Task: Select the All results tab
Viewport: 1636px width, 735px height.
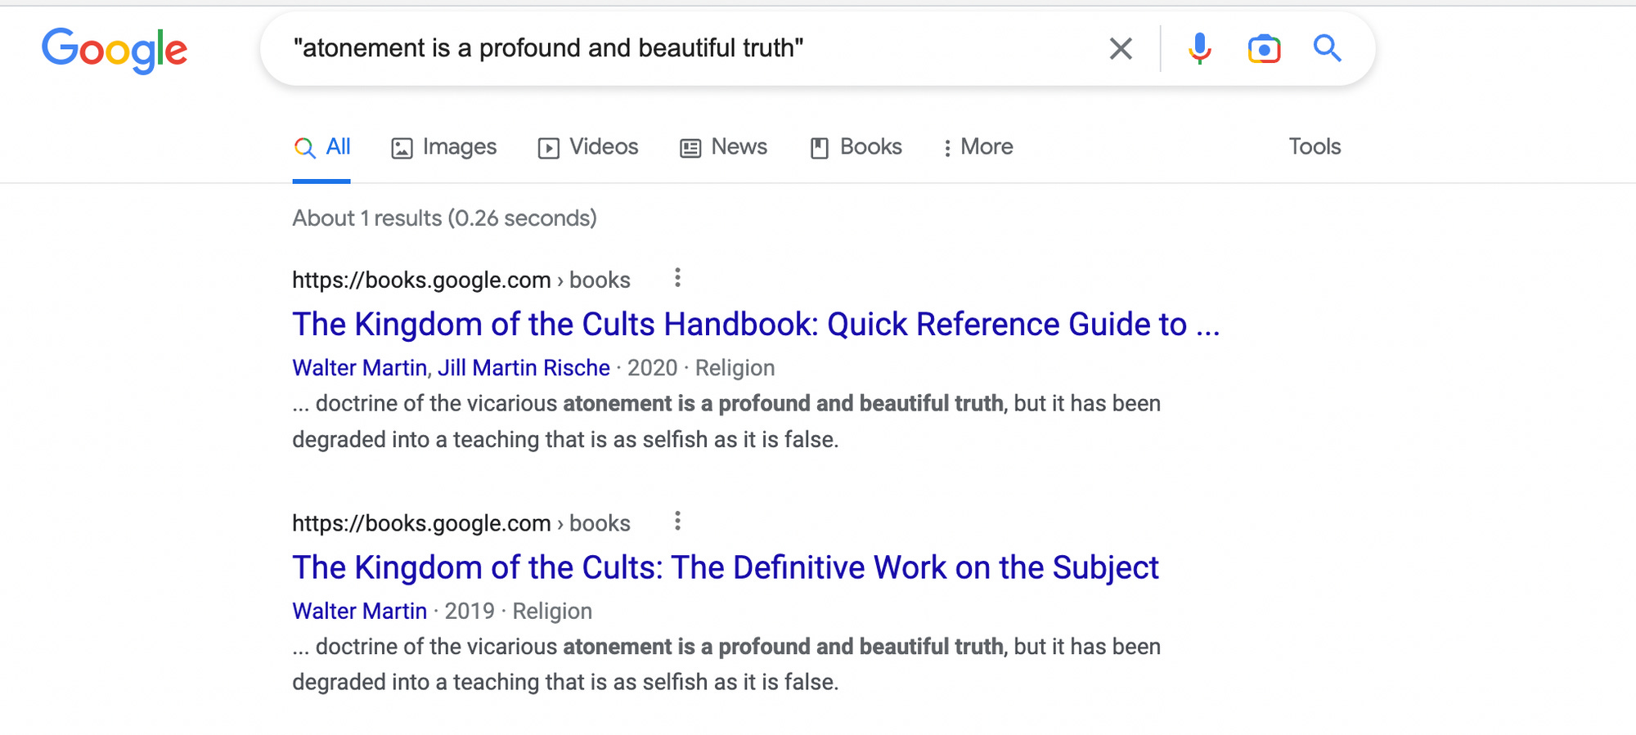Action: tap(322, 147)
